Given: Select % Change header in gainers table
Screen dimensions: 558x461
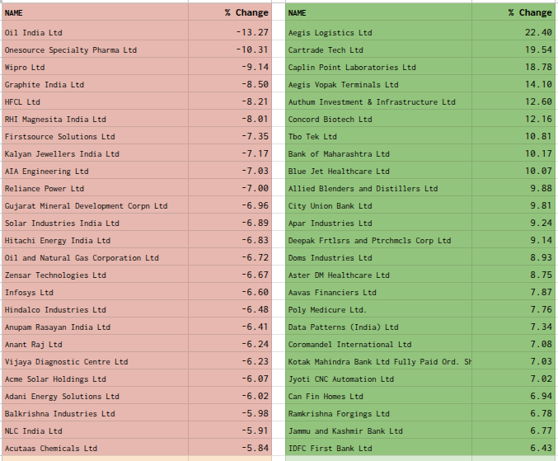Looking at the screenshot, I should pos(513,12).
